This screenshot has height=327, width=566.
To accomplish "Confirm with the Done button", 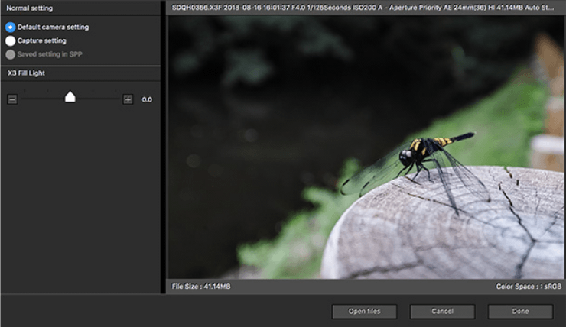I will point(520,311).
